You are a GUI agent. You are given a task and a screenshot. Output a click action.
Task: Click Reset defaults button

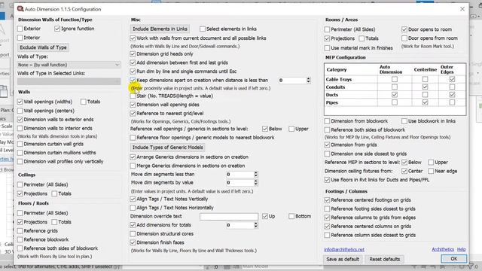[x=385, y=259]
